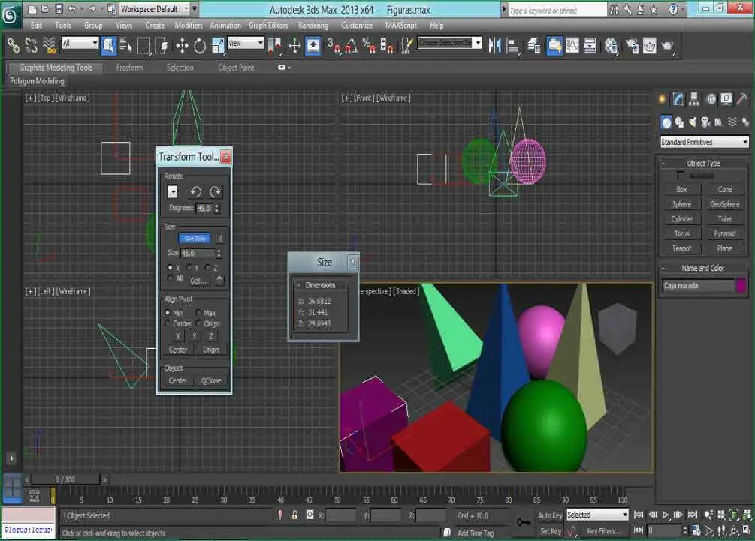Open the reference coordinate View dropdown
The image size is (755, 541).
pos(246,44)
